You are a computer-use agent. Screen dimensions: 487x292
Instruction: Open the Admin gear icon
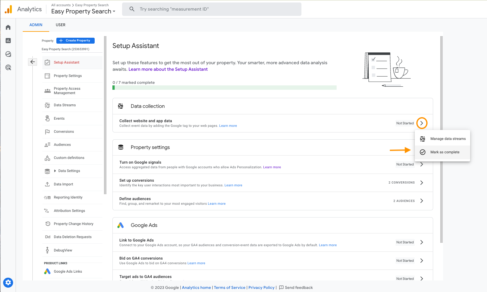[8, 283]
